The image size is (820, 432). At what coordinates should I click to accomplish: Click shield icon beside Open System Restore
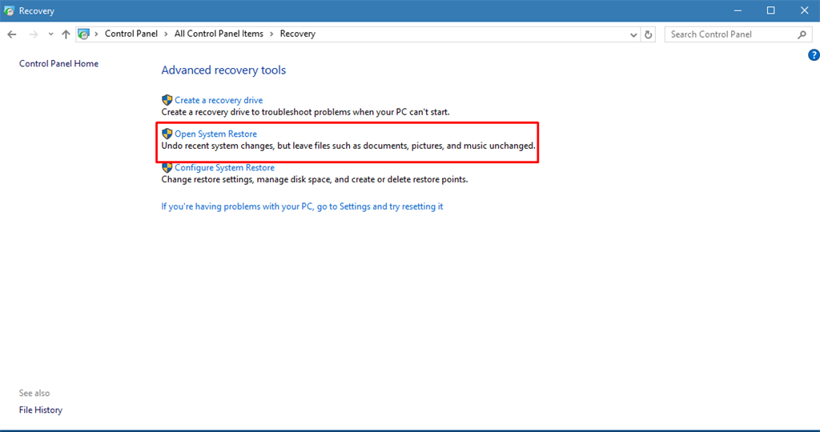pyautogui.click(x=167, y=134)
